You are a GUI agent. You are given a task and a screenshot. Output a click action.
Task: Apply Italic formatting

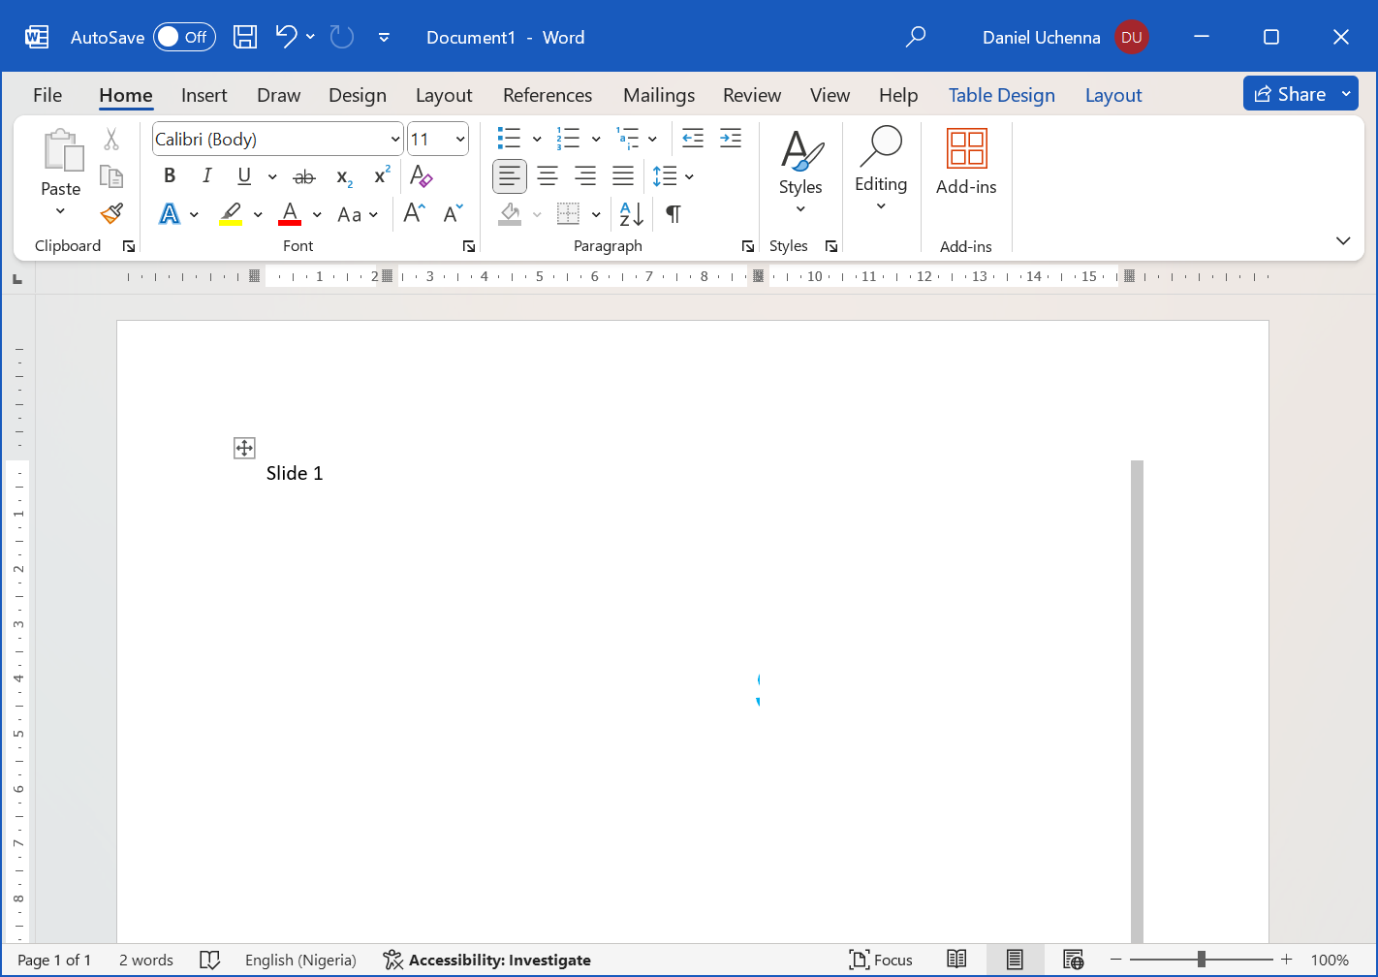coord(206,175)
